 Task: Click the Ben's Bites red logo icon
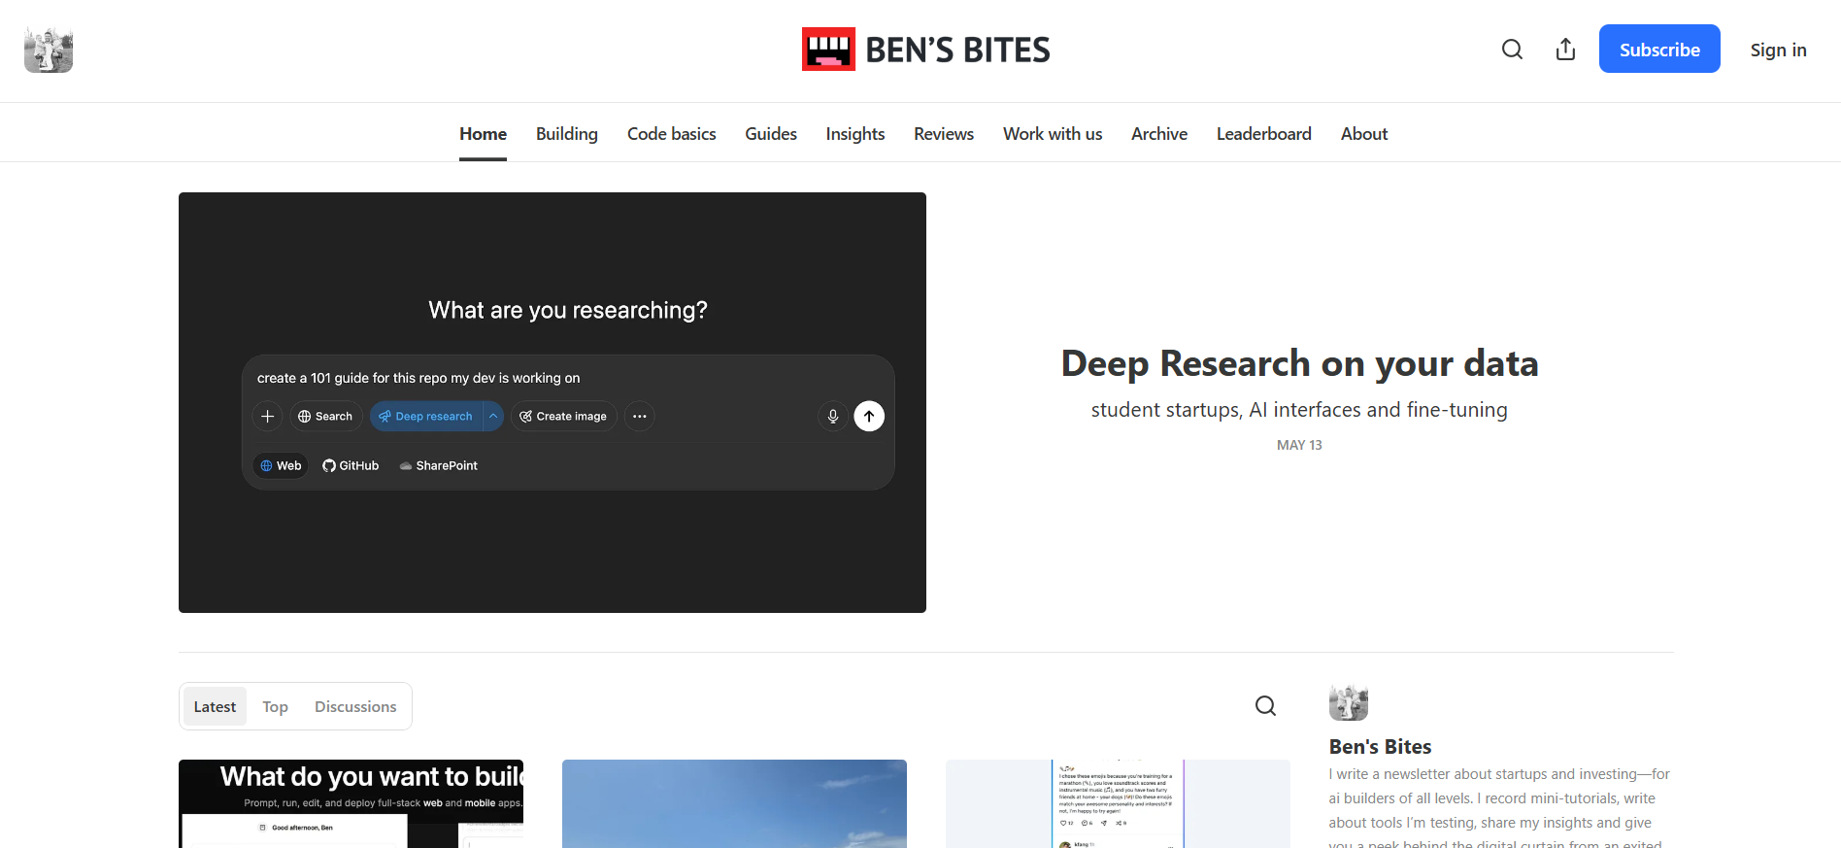828,50
